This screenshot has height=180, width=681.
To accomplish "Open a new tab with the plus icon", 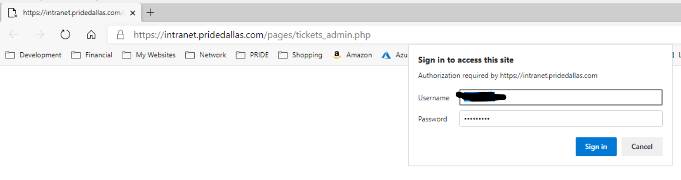I will click(x=150, y=13).
